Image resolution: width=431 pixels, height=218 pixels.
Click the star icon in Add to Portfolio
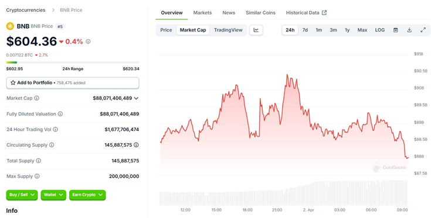coord(13,83)
